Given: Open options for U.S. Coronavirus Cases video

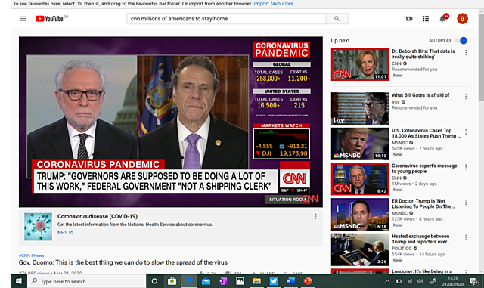Looking at the screenshot, I should tap(466, 132).
